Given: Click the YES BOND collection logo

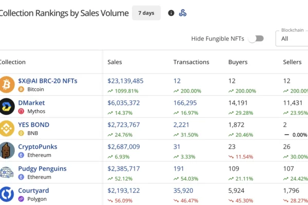Looking at the screenshot, I should click(7, 129).
